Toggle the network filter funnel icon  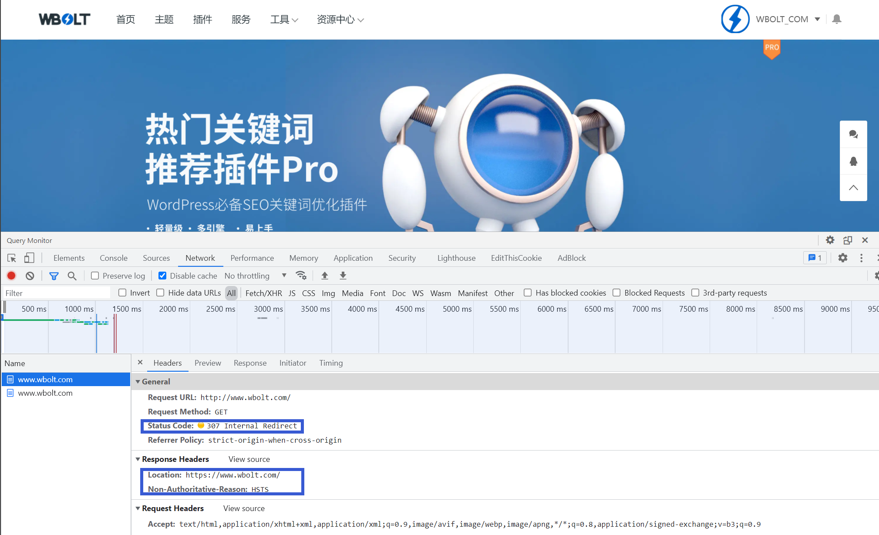(54, 276)
